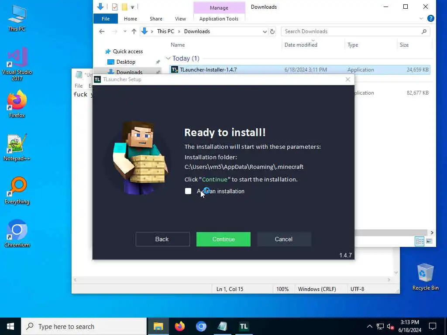Select Visual Studio 2017 desktop shortcut
The width and height of the screenshot is (447, 335).
[17, 65]
